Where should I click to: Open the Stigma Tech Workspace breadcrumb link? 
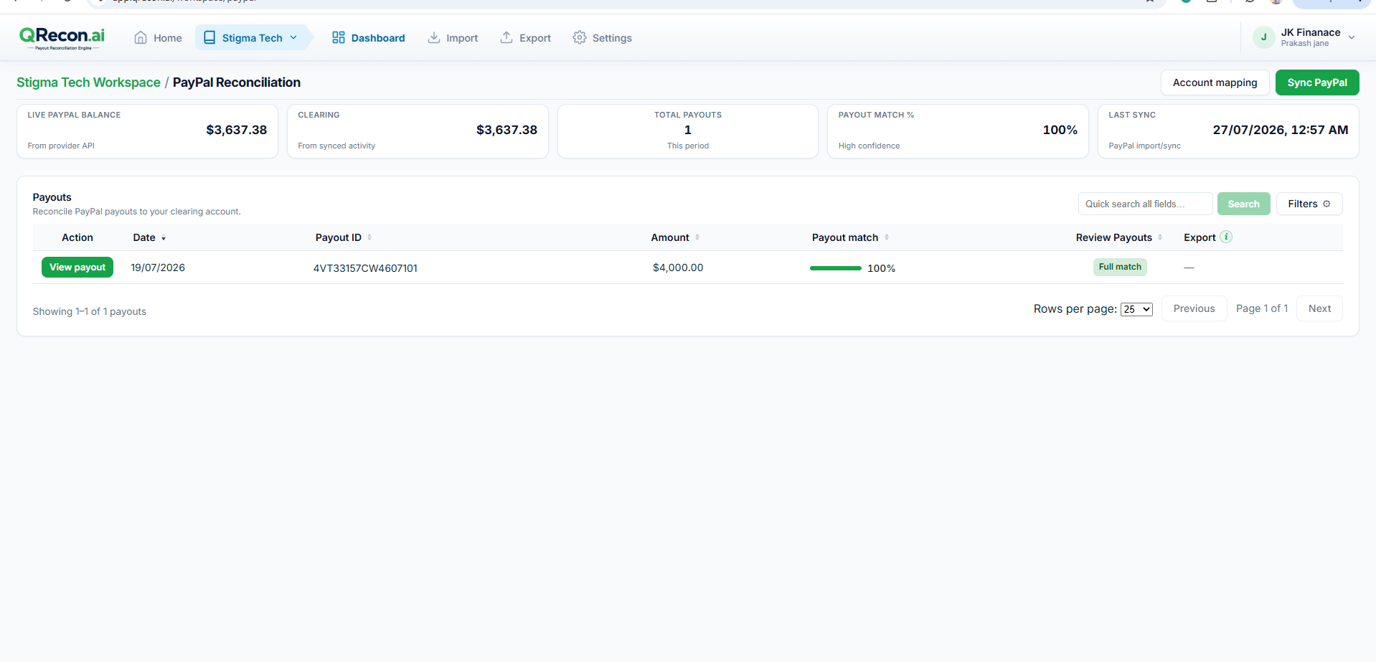coord(89,82)
